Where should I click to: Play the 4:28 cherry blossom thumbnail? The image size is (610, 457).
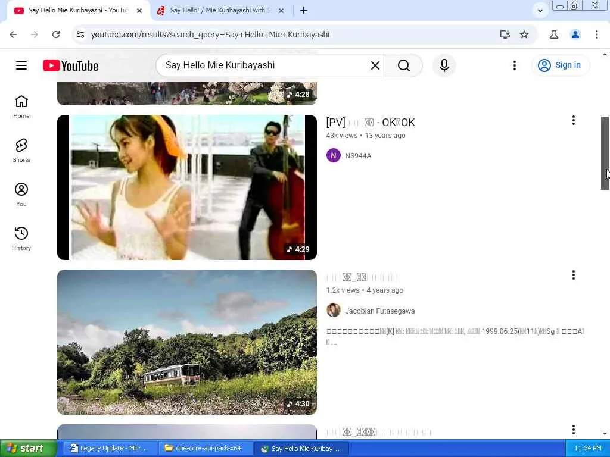[186, 93]
